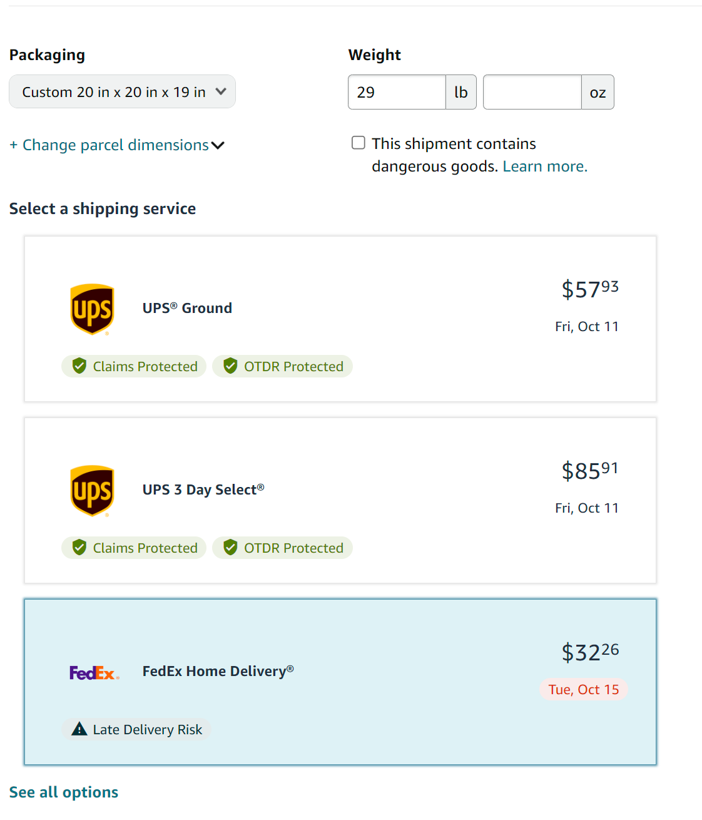
Task: Click the Tue, Oct 15 delivery date badge
Action: coord(584,690)
